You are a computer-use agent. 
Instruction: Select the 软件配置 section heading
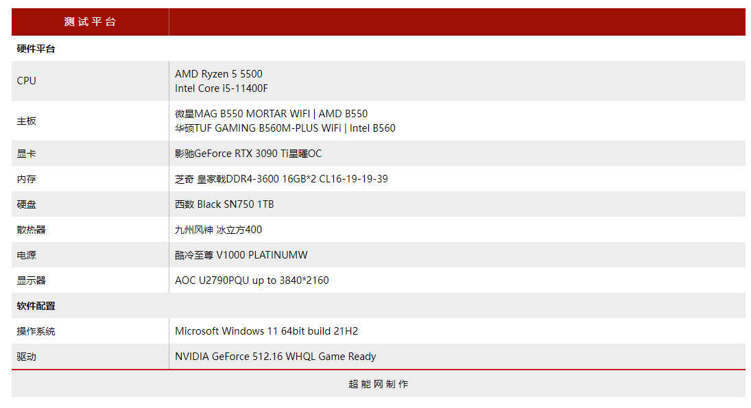36,306
